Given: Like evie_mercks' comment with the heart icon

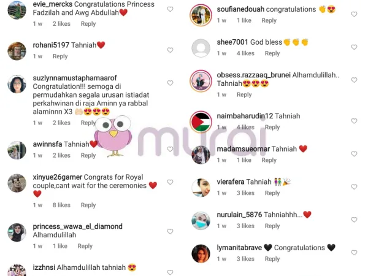Looking at the screenshot, I should click(170, 9).
